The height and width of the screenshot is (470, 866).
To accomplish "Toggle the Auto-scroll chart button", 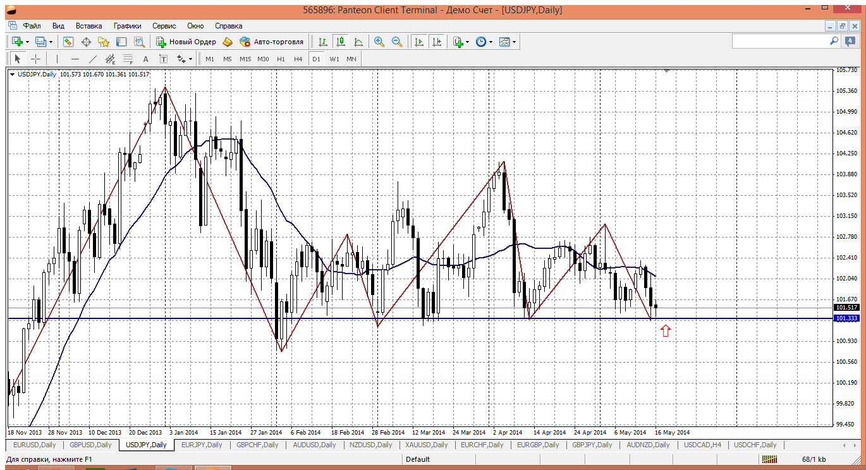I will (x=418, y=42).
